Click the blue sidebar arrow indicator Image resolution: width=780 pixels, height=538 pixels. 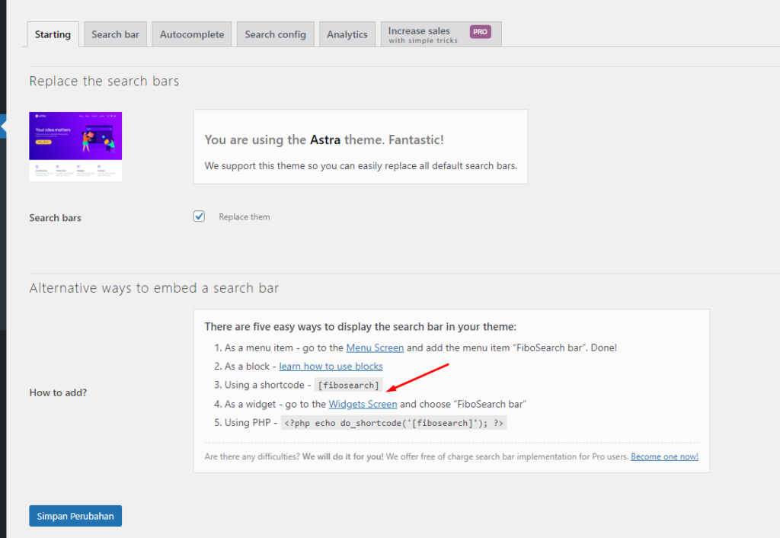(3, 126)
